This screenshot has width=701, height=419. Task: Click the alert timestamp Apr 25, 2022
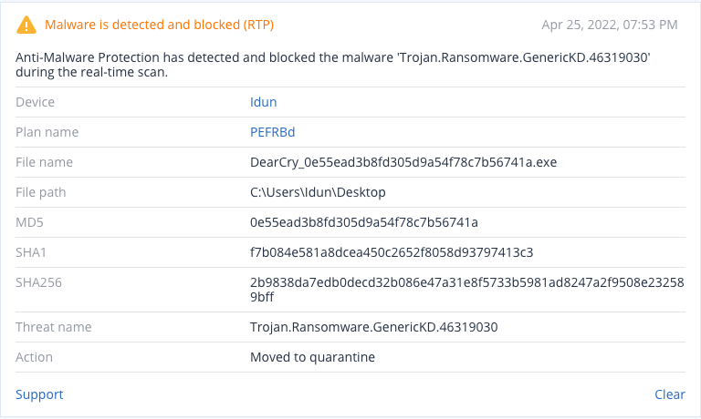click(x=610, y=25)
